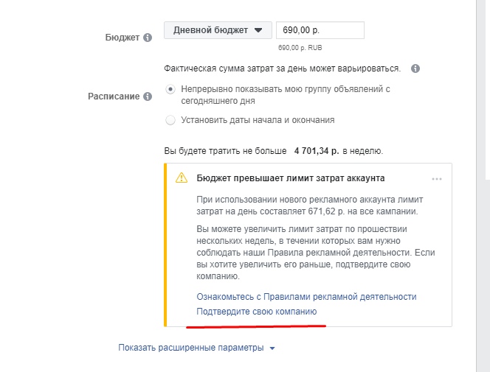Click the Подтвердите свою компанию link
Viewport: 490px width, 372px height.
pyautogui.click(x=257, y=312)
